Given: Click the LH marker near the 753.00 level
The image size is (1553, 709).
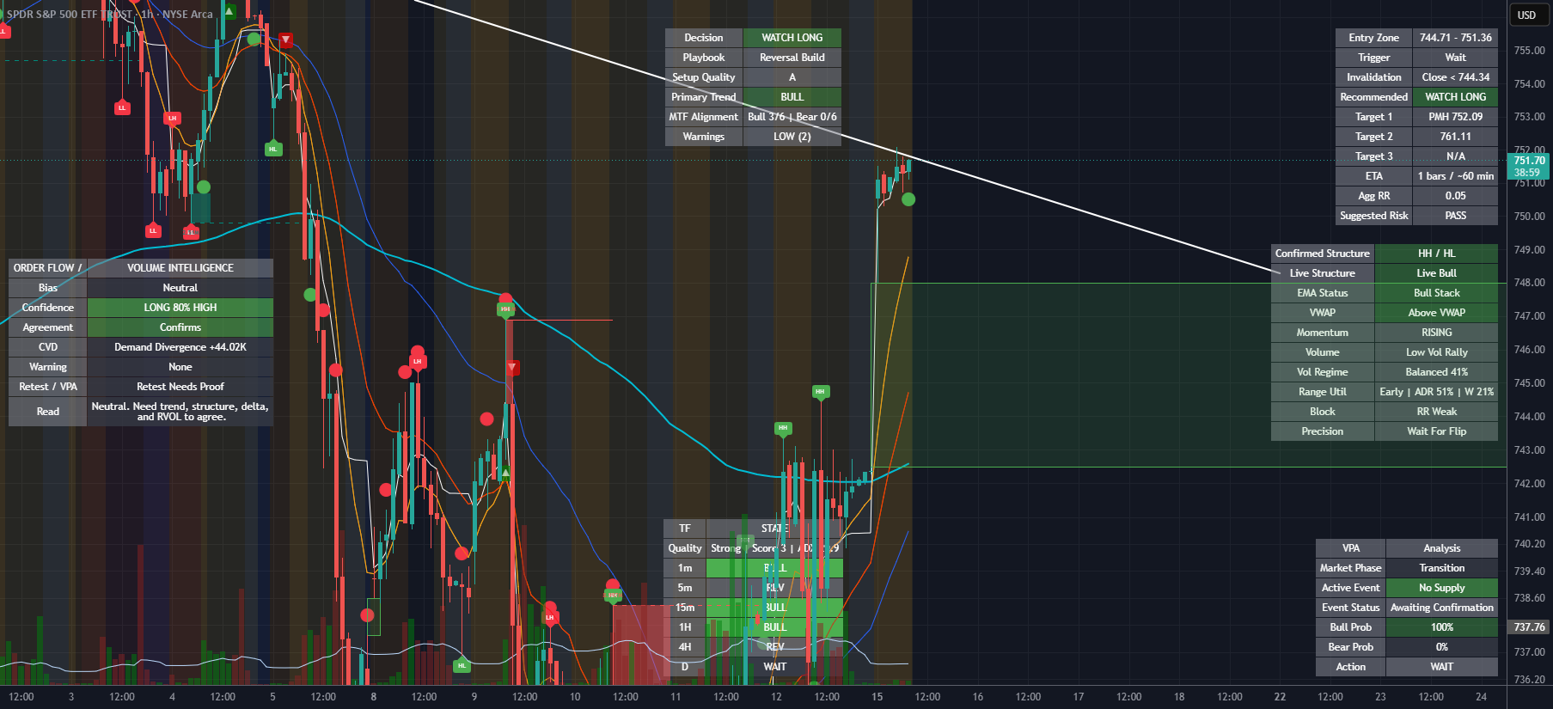Looking at the screenshot, I should [173, 118].
